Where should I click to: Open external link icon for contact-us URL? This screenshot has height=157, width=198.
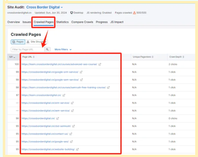[x=71, y=134]
